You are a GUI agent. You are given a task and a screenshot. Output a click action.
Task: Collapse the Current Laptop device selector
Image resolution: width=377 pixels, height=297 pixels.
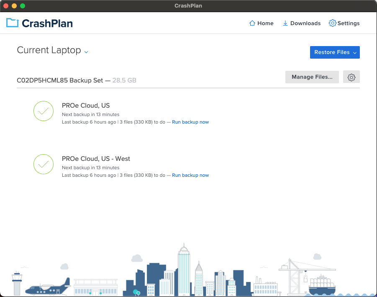(86, 52)
